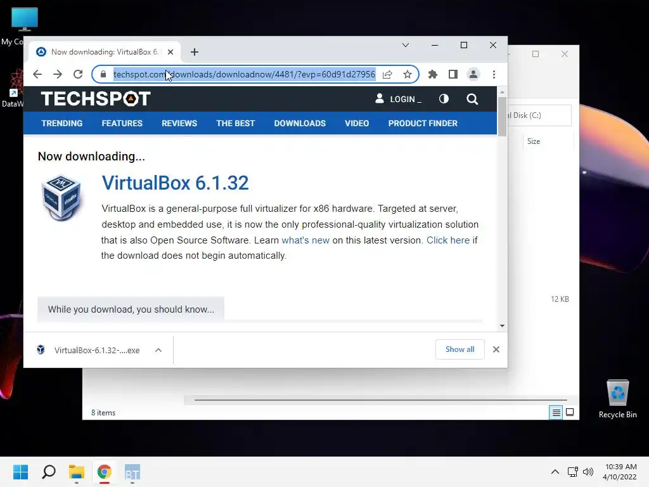Close the VirtualBox download tab
Image resolution: width=649 pixels, height=487 pixels.
[170, 52]
